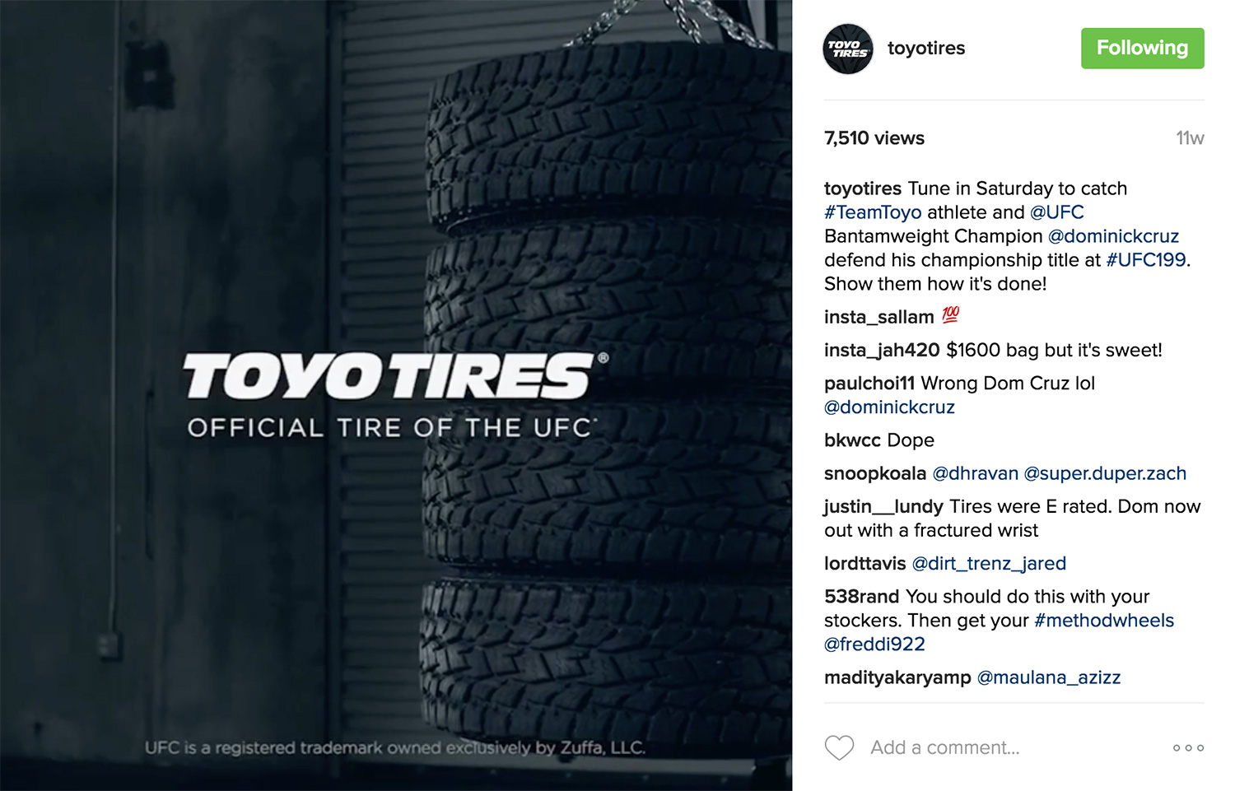Image resolution: width=1235 pixels, height=791 pixels.
Task: Click the Toyo Tires video to play
Action: coord(396,395)
